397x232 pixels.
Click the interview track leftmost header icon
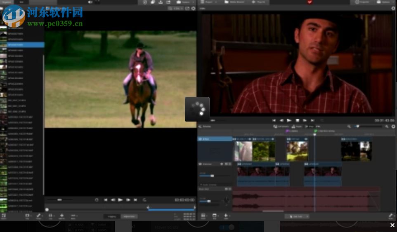pyautogui.click(x=200, y=164)
